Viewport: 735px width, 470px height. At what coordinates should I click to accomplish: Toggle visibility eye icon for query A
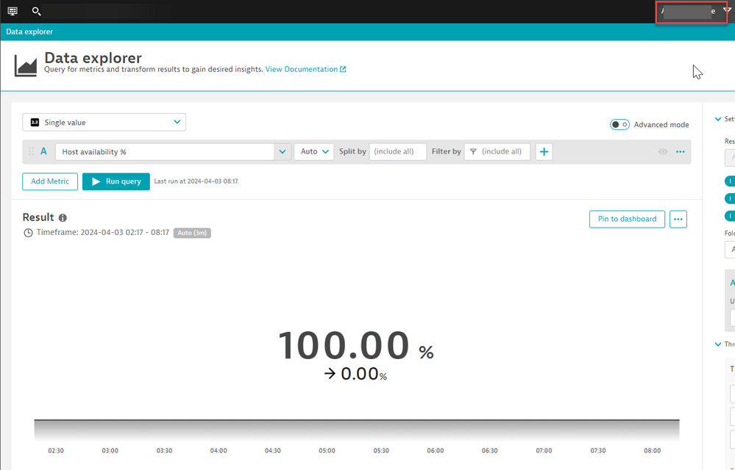(x=663, y=152)
